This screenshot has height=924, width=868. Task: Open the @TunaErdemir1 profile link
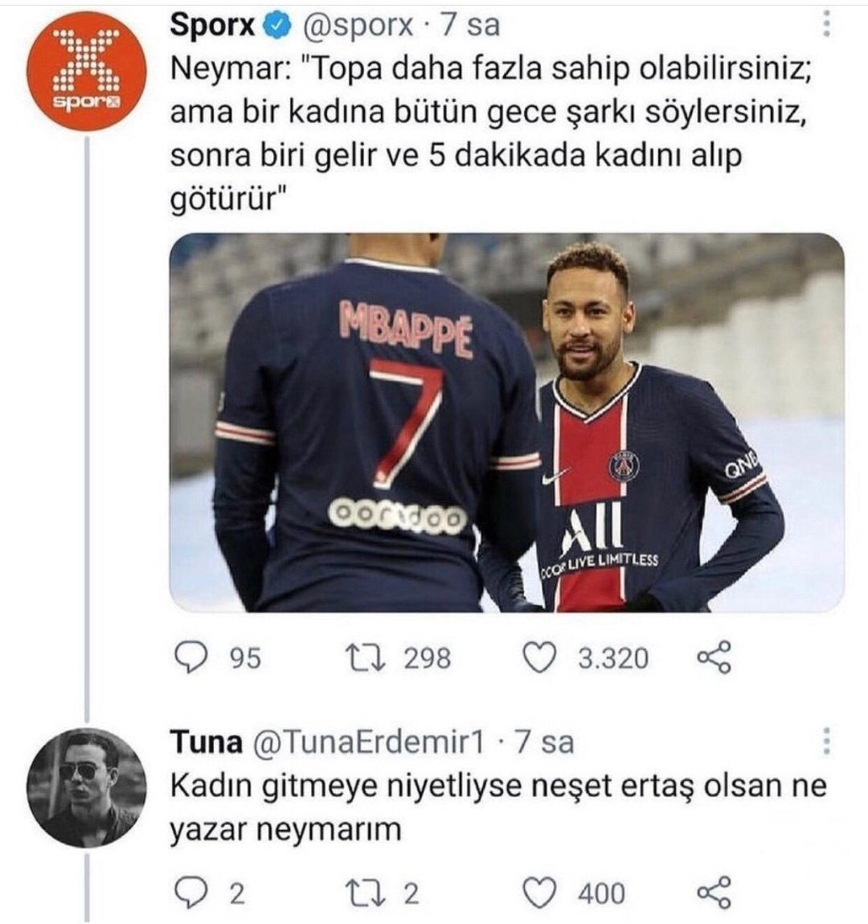tap(369, 742)
